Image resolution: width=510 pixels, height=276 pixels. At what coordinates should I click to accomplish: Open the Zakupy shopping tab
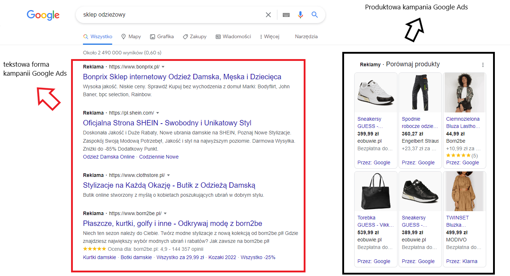[x=195, y=36]
